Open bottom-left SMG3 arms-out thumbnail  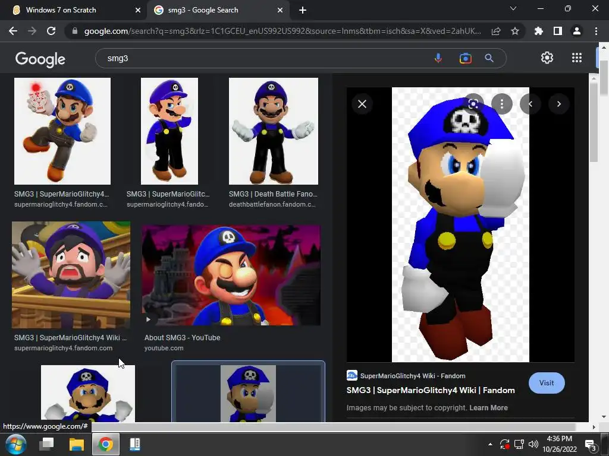pyautogui.click(x=88, y=393)
